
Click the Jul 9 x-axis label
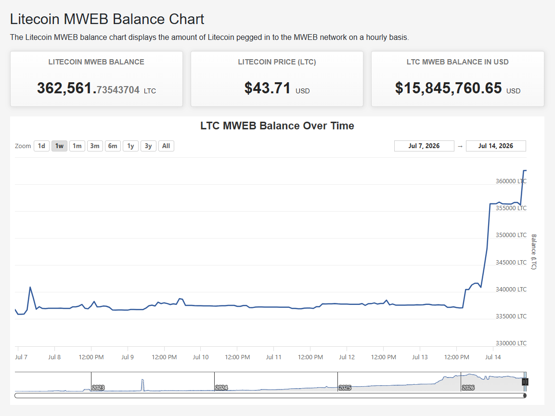pos(128,357)
